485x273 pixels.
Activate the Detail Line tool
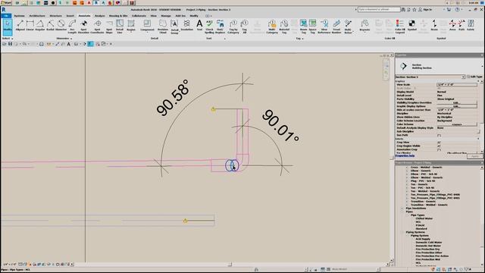click(120, 27)
